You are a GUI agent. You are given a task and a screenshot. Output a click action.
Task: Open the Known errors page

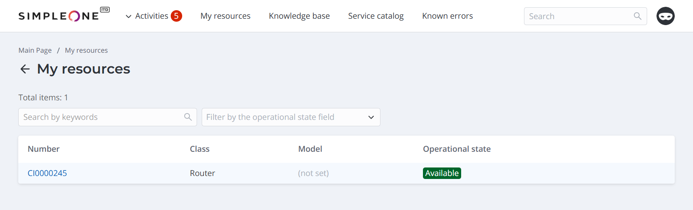[x=448, y=16]
